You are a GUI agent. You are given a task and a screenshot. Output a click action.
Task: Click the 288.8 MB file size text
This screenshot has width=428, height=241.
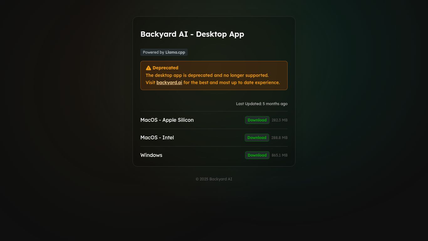click(279, 137)
